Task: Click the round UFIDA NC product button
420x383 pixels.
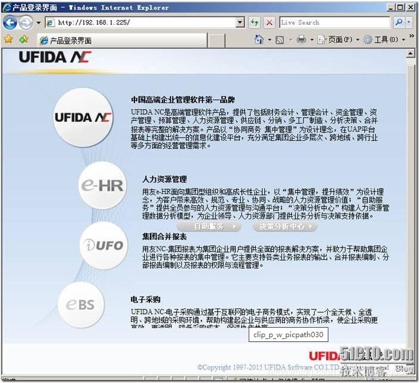Action: click(83, 117)
